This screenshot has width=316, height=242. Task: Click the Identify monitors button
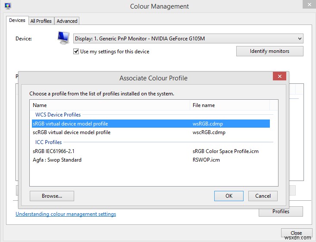click(269, 51)
